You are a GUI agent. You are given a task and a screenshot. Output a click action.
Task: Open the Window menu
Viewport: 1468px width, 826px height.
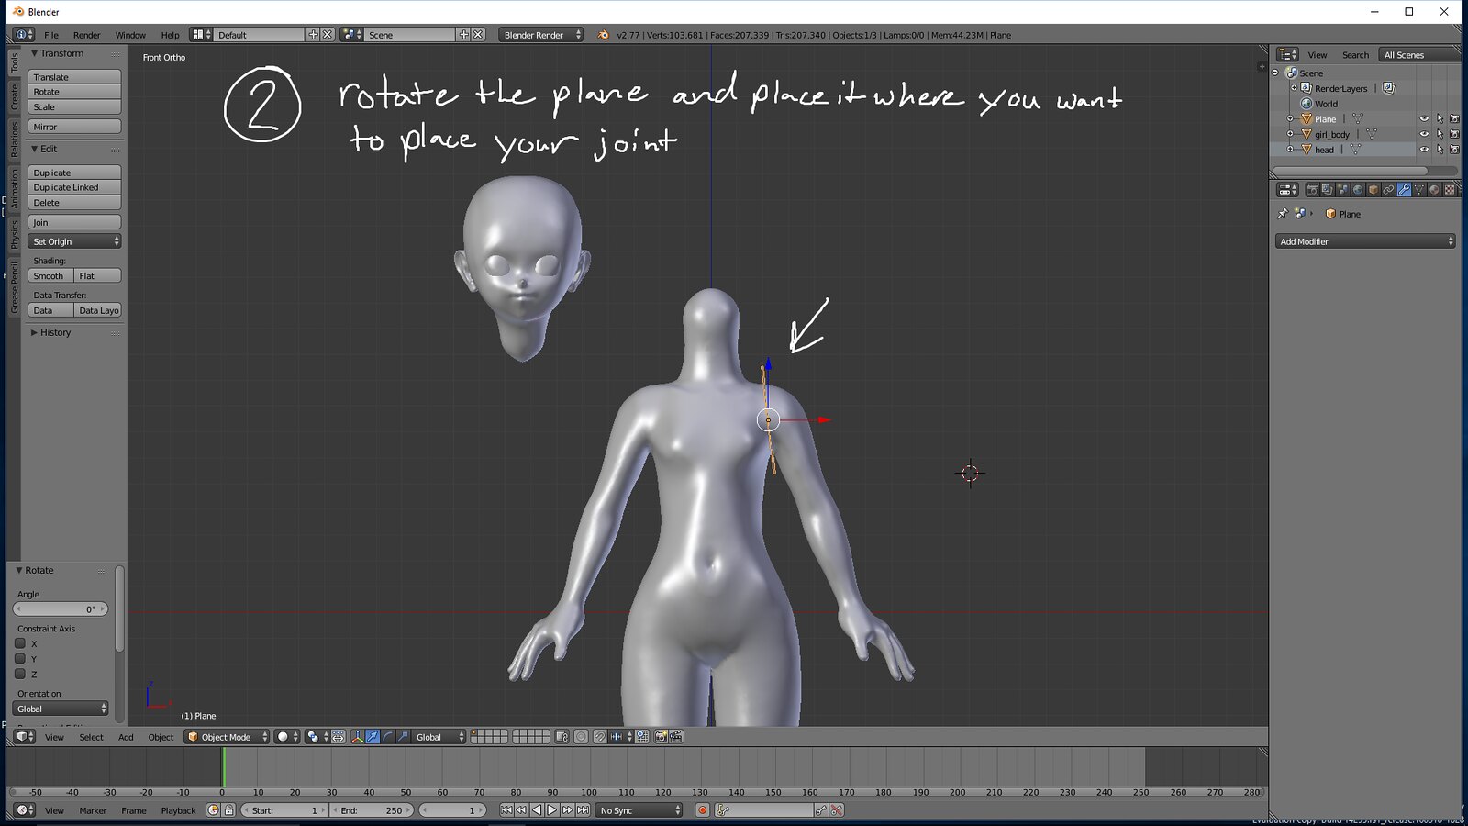[x=130, y=35]
